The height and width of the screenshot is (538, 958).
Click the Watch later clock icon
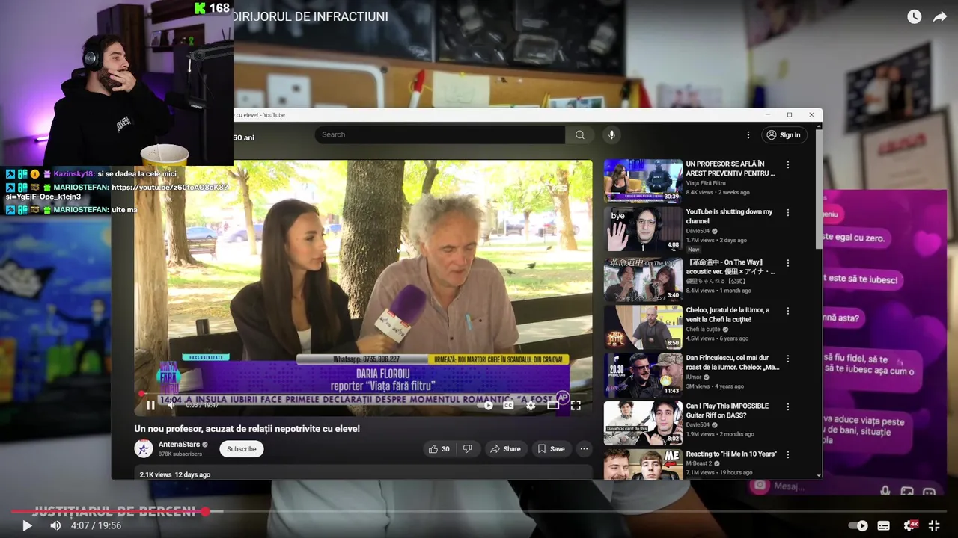(x=914, y=17)
